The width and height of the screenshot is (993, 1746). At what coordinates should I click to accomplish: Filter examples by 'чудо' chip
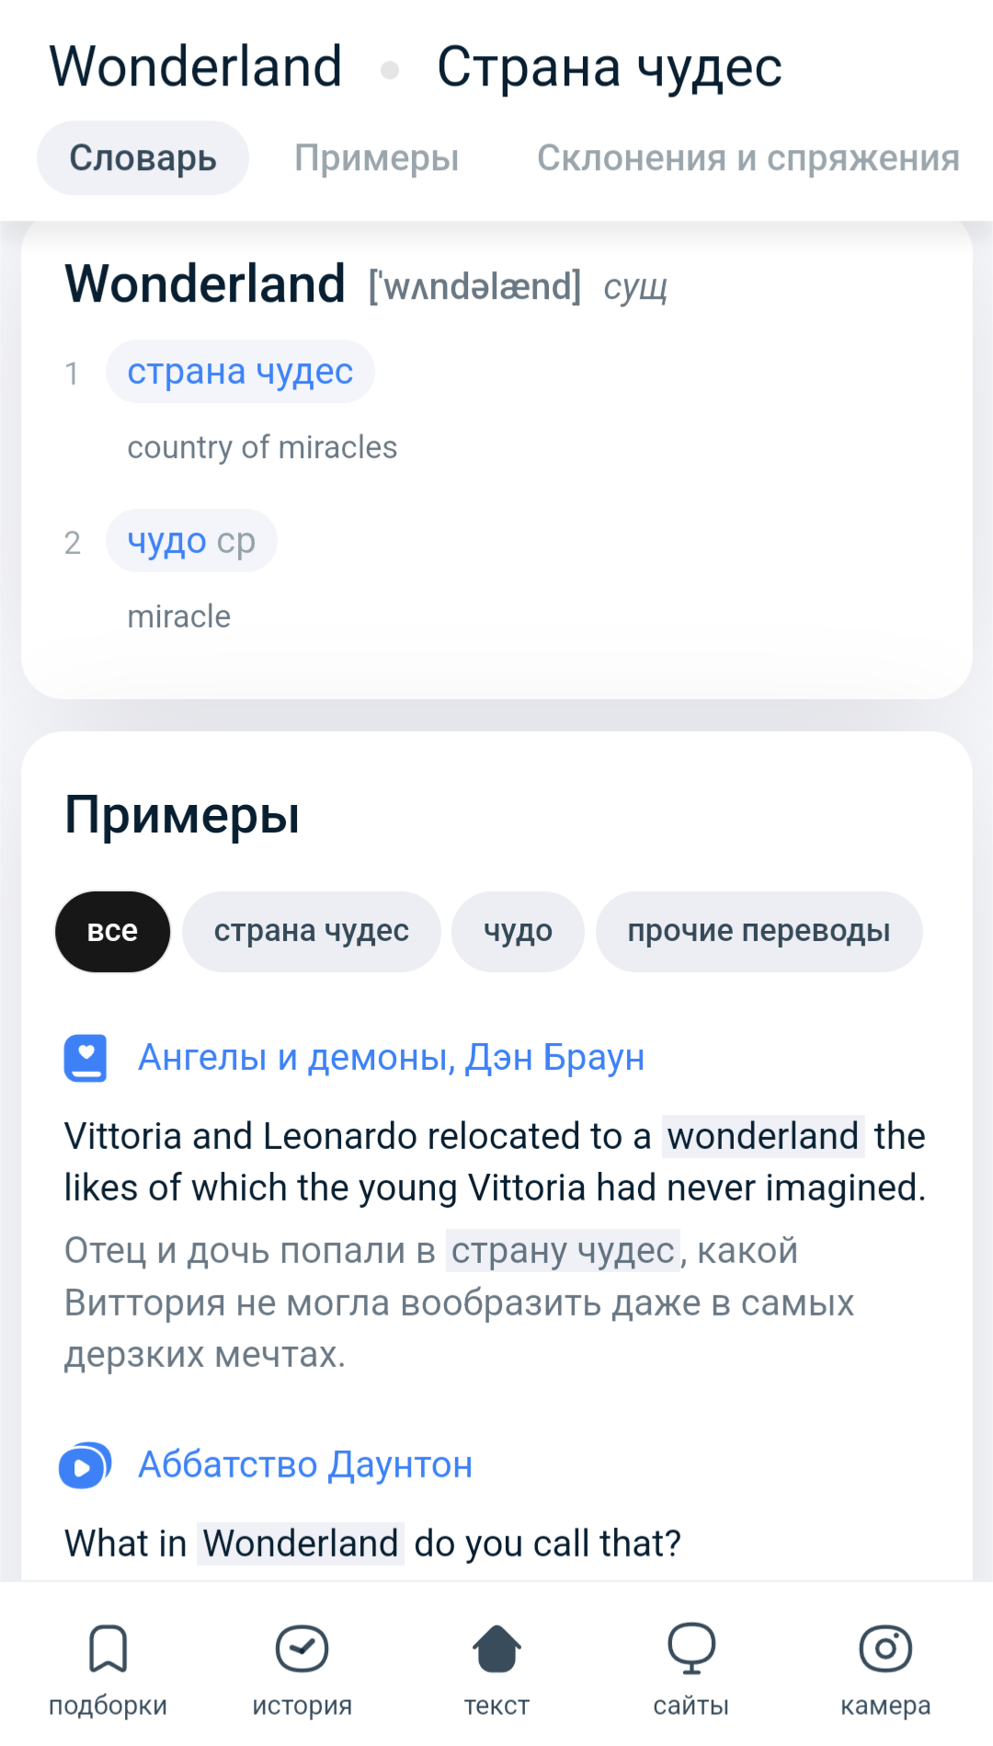[518, 931]
